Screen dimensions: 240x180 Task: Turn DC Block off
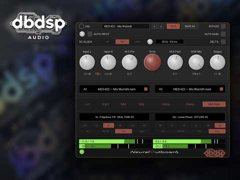click(x=107, y=41)
